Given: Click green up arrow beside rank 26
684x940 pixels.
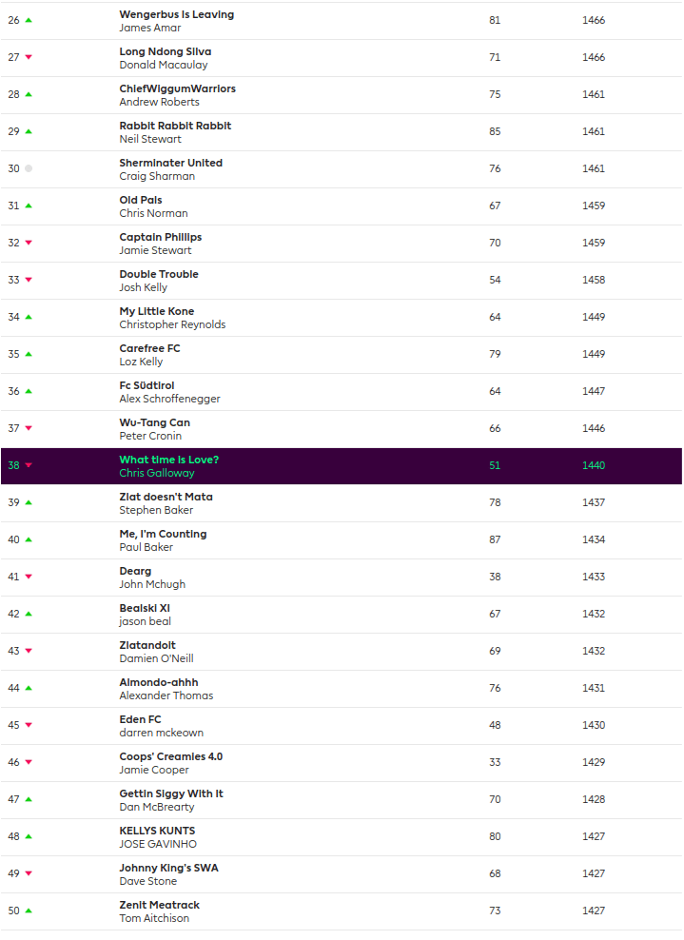Looking at the screenshot, I should click(29, 20).
